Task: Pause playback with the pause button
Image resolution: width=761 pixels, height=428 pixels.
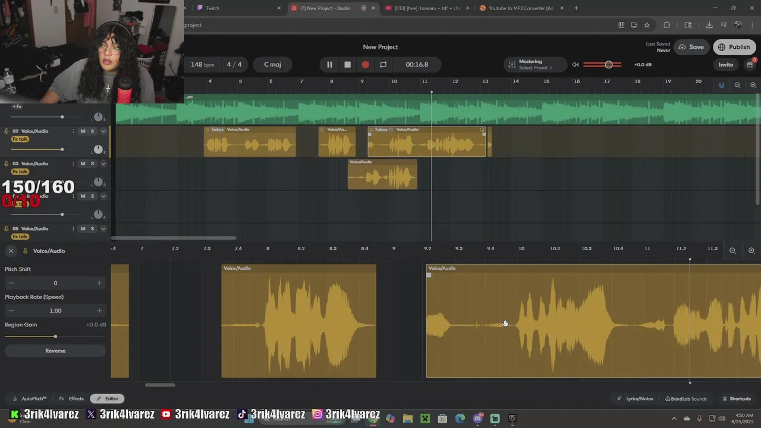Action: pyautogui.click(x=329, y=64)
